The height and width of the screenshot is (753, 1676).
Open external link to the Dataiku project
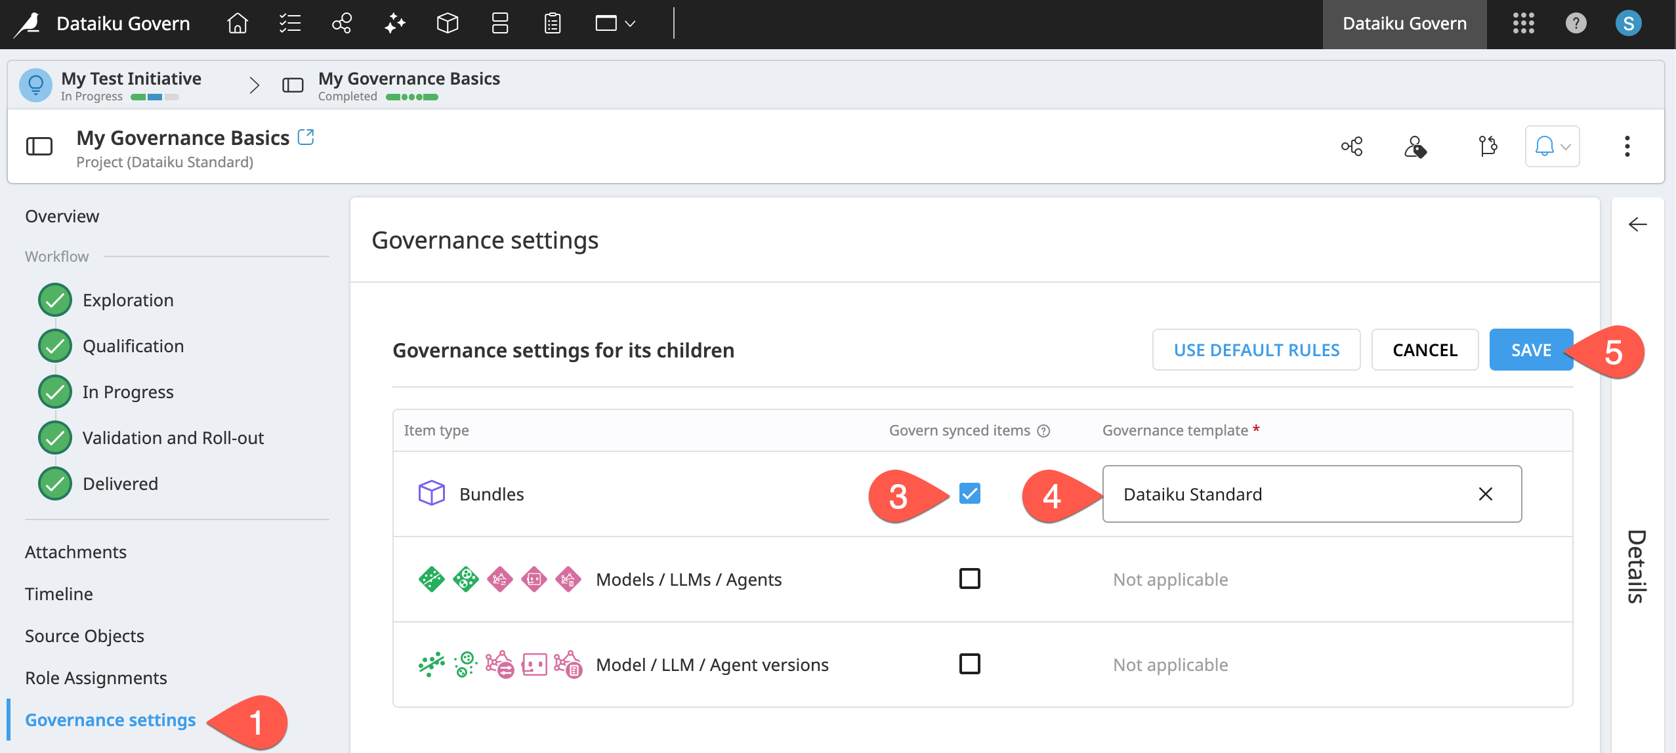tap(306, 136)
